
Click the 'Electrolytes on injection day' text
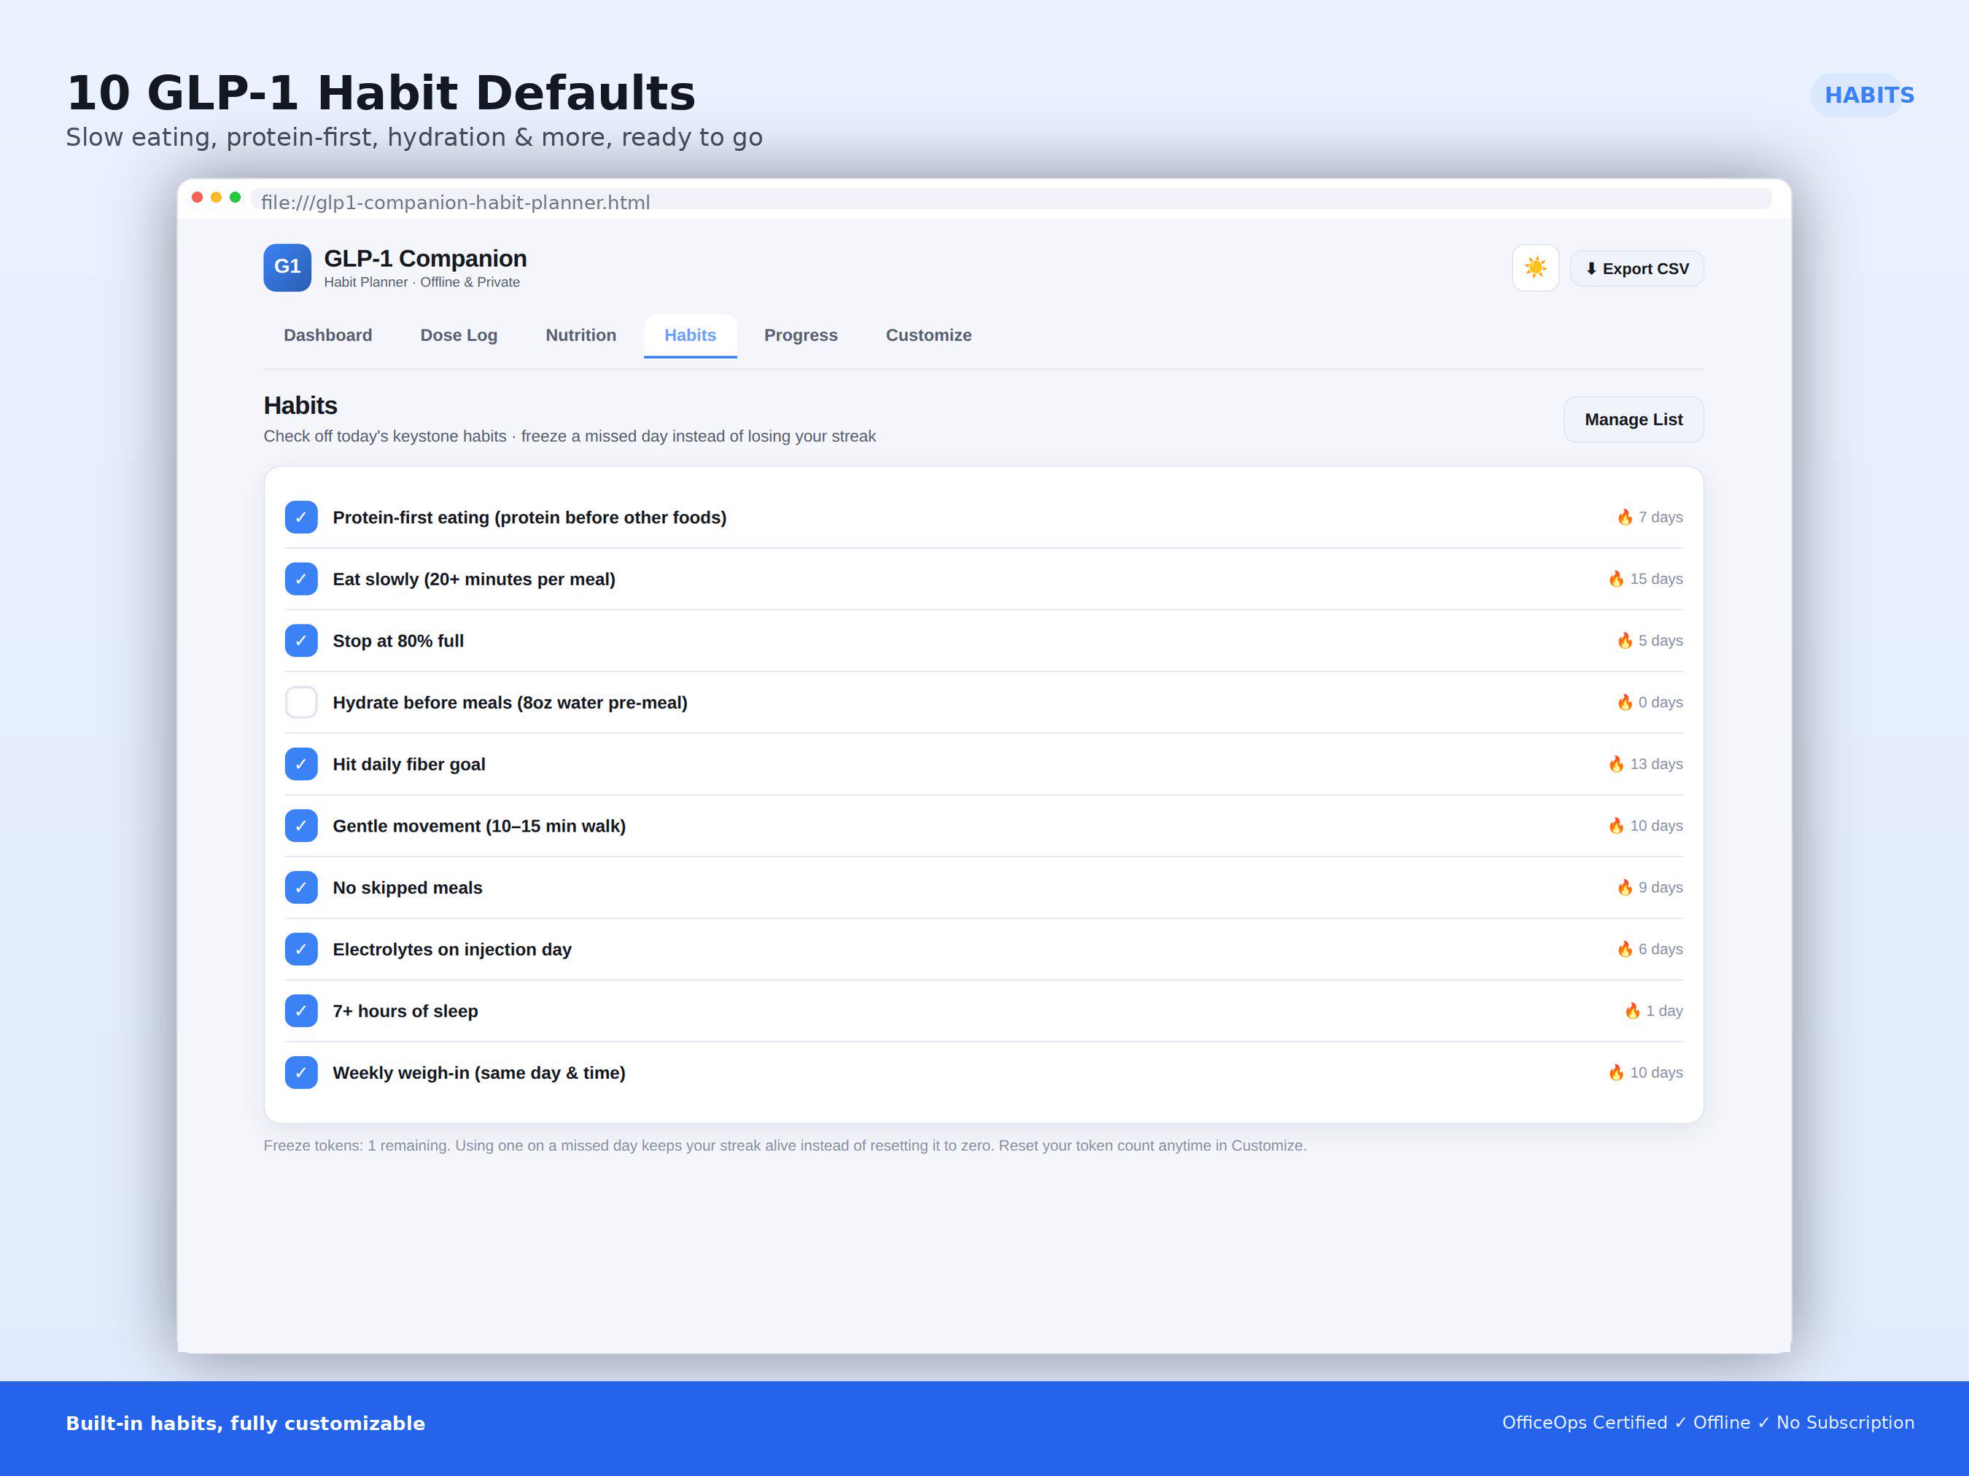click(x=452, y=949)
